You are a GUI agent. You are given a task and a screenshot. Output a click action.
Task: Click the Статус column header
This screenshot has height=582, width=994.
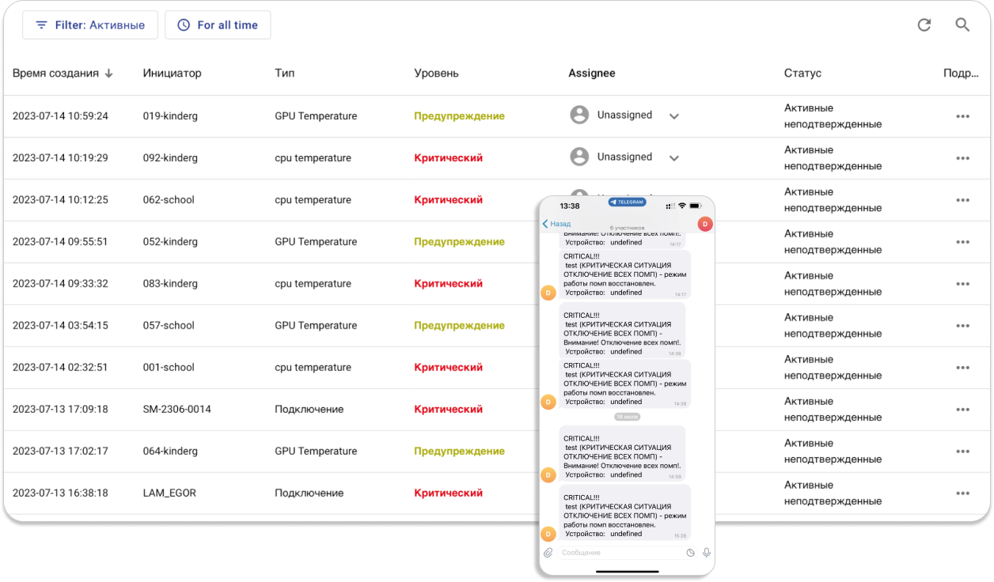(x=802, y=74)
